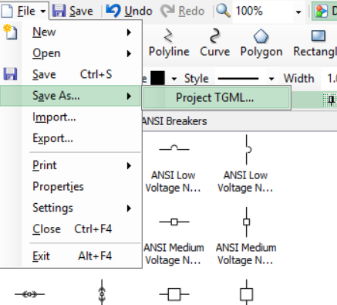Select the Polygon drawing tool
This screenshot has width=337, height=305.
(261, 43)
